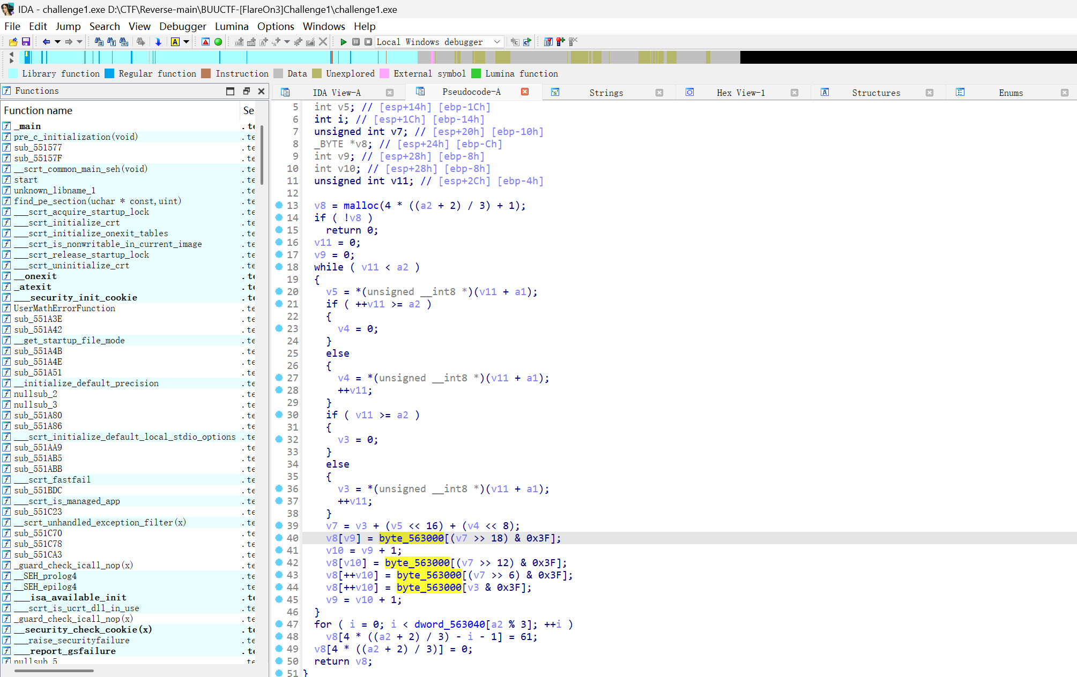Image resolution: width=1077 pixels, height=677 pixels.
Task: Close the Pseudocode-A tab
Action: [x=524, y=92]
